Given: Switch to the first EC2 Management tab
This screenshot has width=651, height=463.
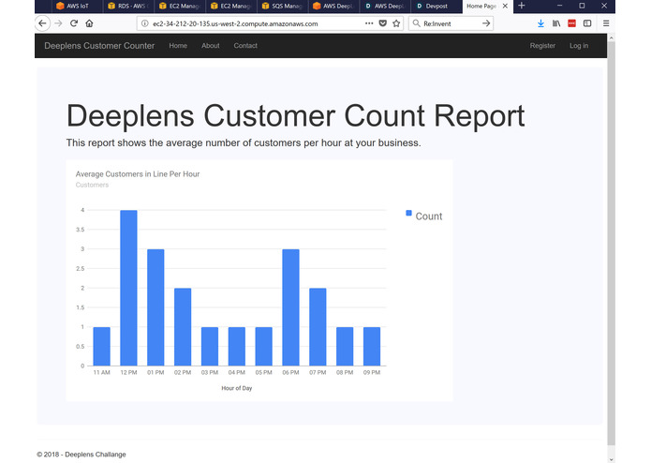Looking at the screenshot, I should point(179,7).
